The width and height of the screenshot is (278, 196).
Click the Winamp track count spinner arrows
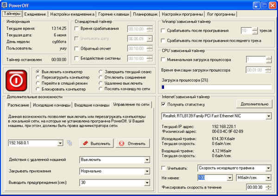[x=255, y=31]
